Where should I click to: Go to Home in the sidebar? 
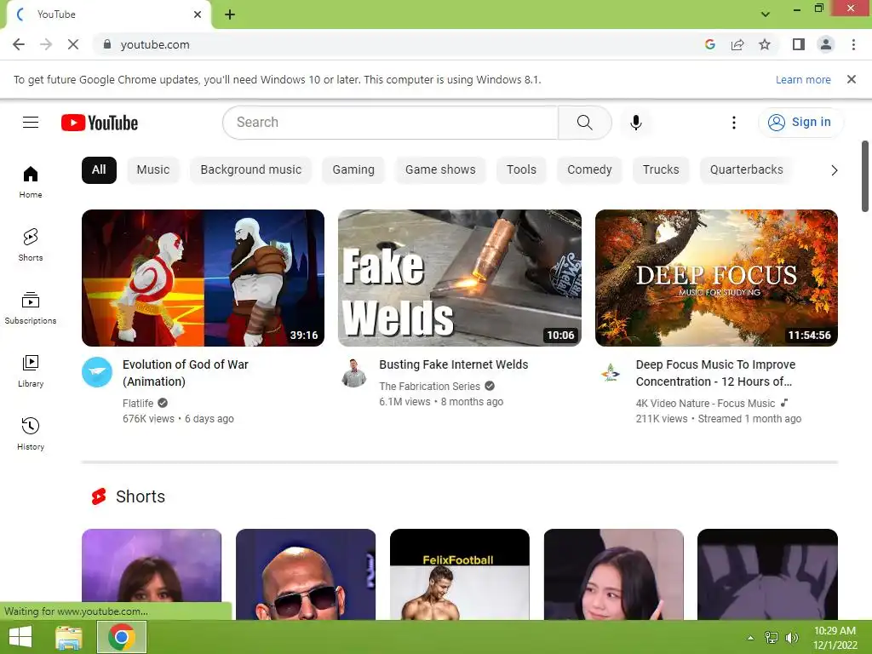click(31, 182)
